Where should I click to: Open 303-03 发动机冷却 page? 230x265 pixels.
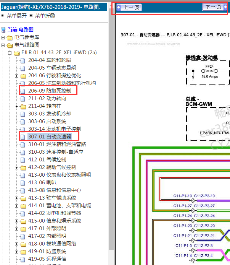tap(50, 114)
